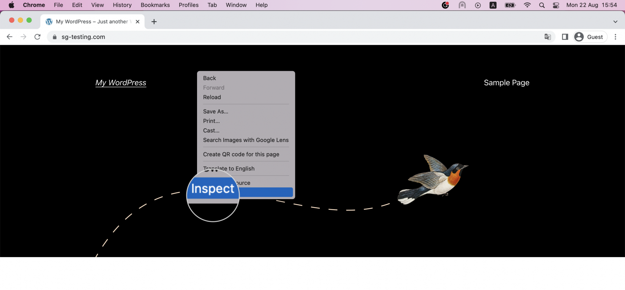Choose Back in context menu

(246, 78)
